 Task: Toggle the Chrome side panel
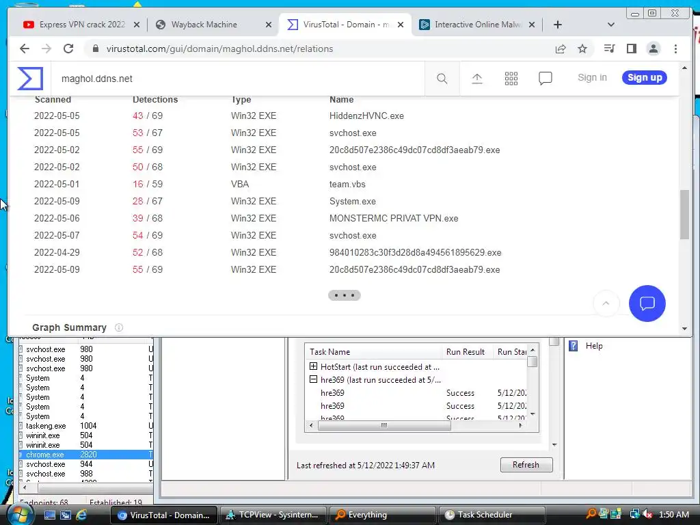(x=631, y=49)
